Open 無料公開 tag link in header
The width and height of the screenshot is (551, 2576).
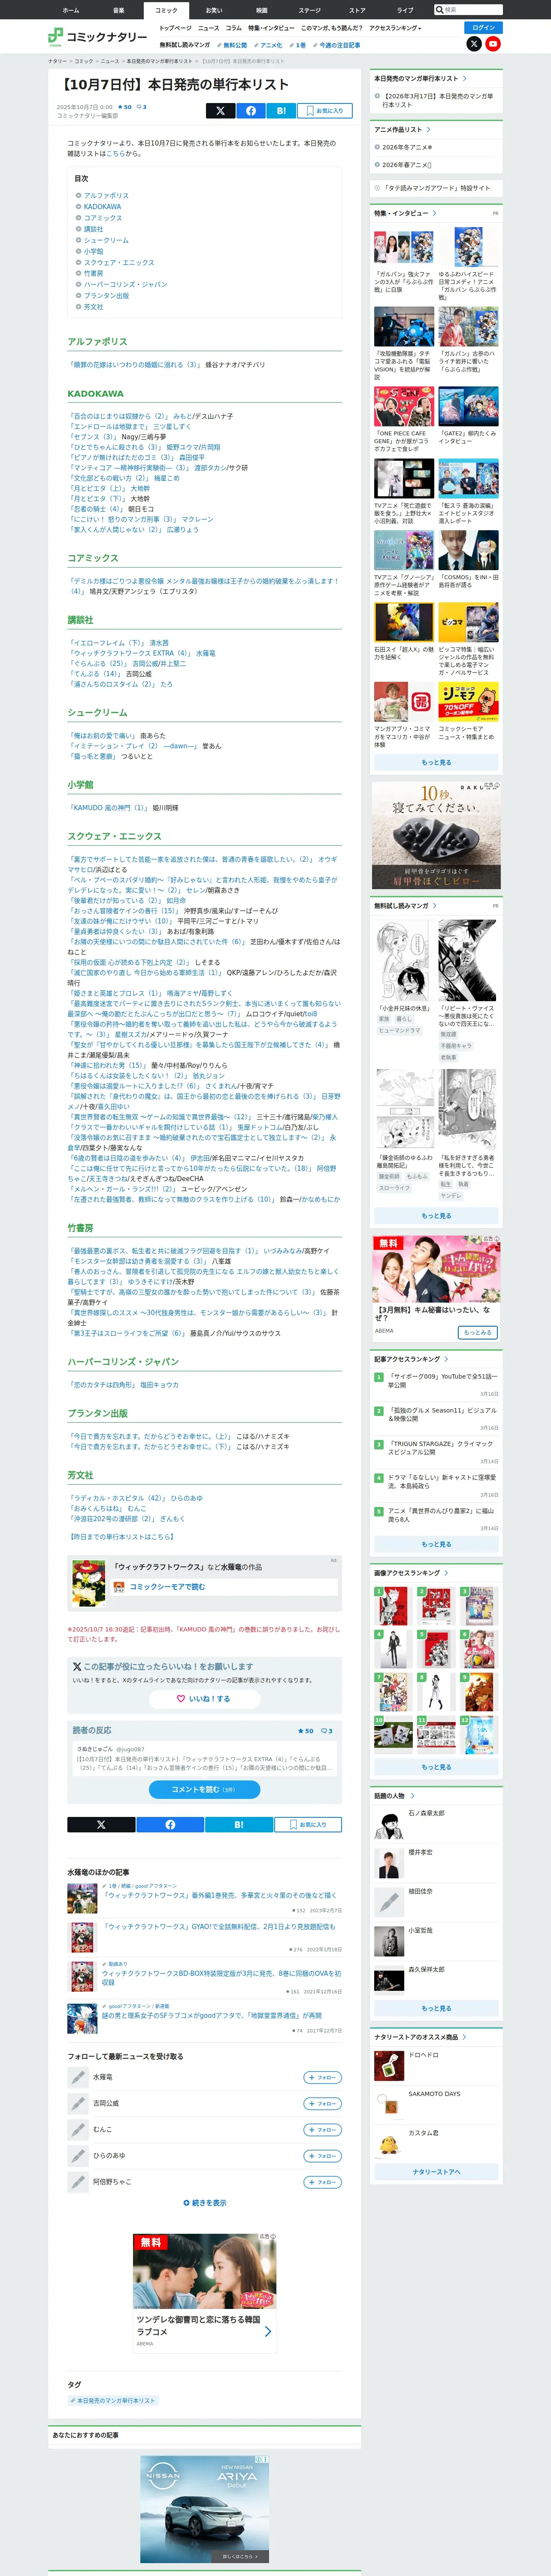coord(233,45)
